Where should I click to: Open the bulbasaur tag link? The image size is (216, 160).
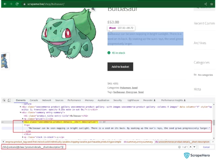pyautogui.click(x=119, y=92)
